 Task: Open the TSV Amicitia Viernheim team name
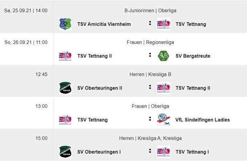(104, 24)
